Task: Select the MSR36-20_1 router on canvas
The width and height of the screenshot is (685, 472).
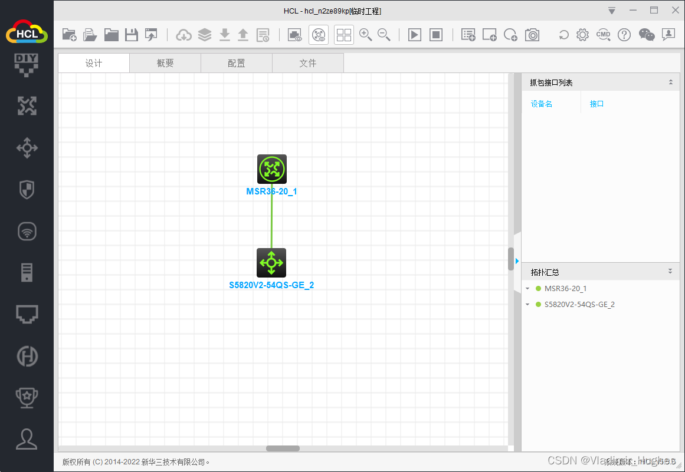Action: (x=272, y=169)
